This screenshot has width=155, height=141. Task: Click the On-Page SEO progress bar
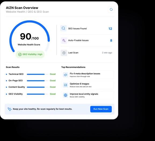(x=37, y=81)
